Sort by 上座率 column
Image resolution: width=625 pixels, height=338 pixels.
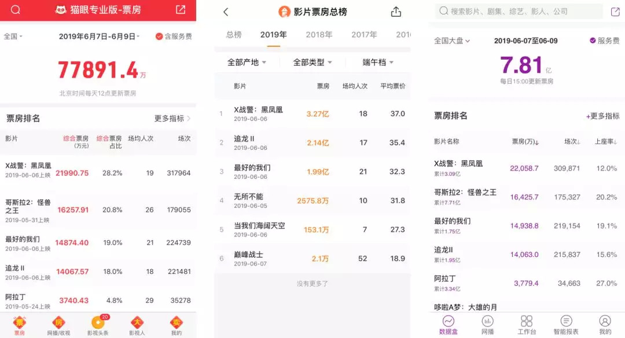[x=606, y=141]
